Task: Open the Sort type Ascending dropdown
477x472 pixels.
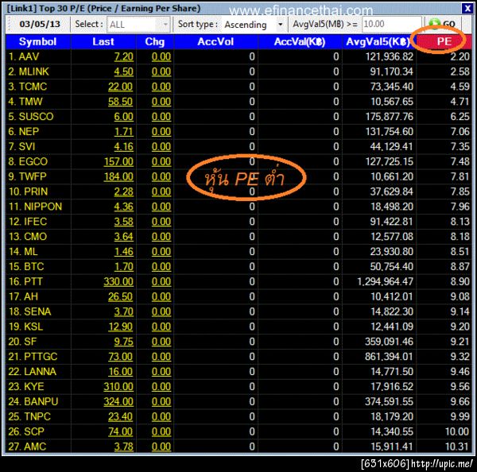Action: click(254, 25)
